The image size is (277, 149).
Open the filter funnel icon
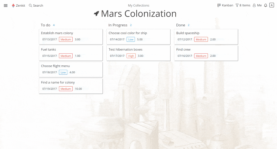[x=237, y=5]
